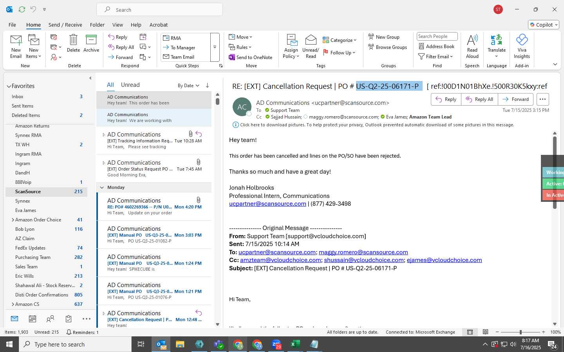
Task: Show only Unread messages tab
Action: click(x=130, y=85)
